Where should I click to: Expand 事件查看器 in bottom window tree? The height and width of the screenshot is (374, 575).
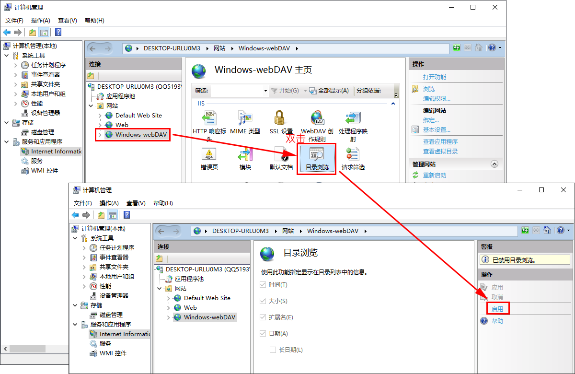pyautogui.click(x=84, y=257)
